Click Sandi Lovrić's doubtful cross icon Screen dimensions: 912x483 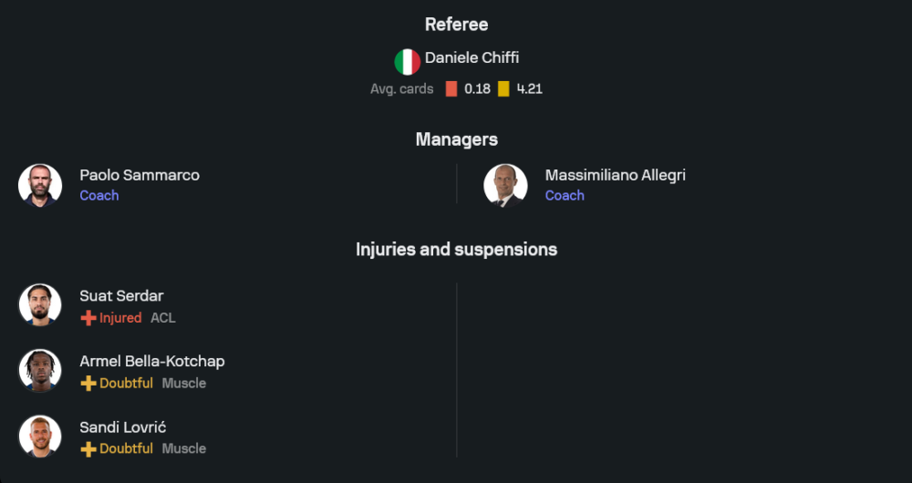point(88,449)
